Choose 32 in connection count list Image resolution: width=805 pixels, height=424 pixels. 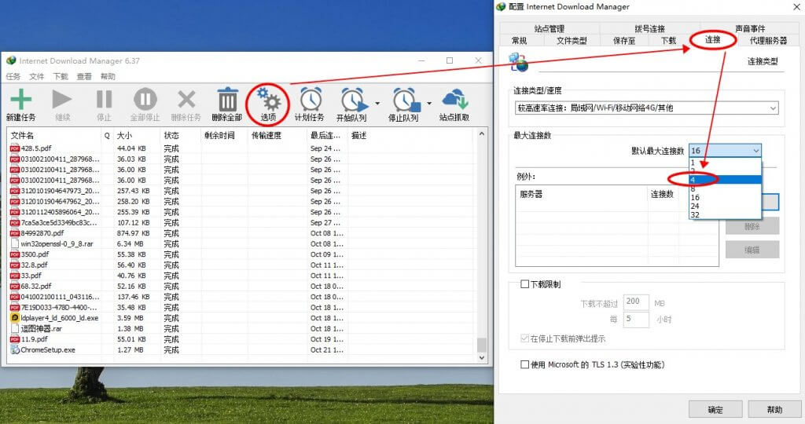click(725, 215)
